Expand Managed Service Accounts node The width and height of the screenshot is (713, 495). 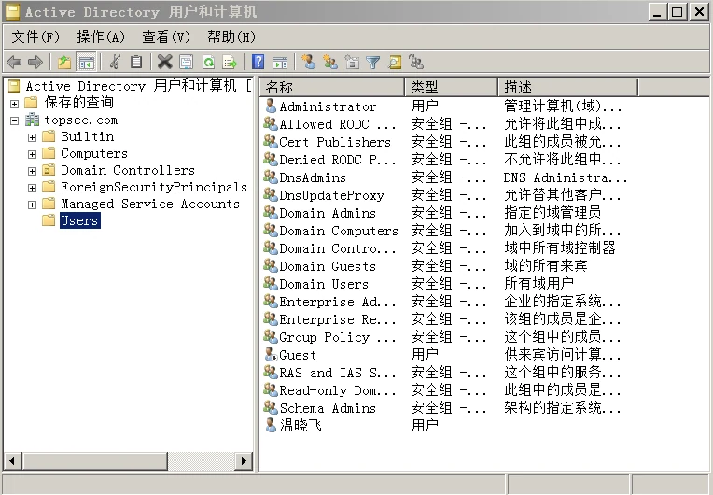(x=32, y=205)
